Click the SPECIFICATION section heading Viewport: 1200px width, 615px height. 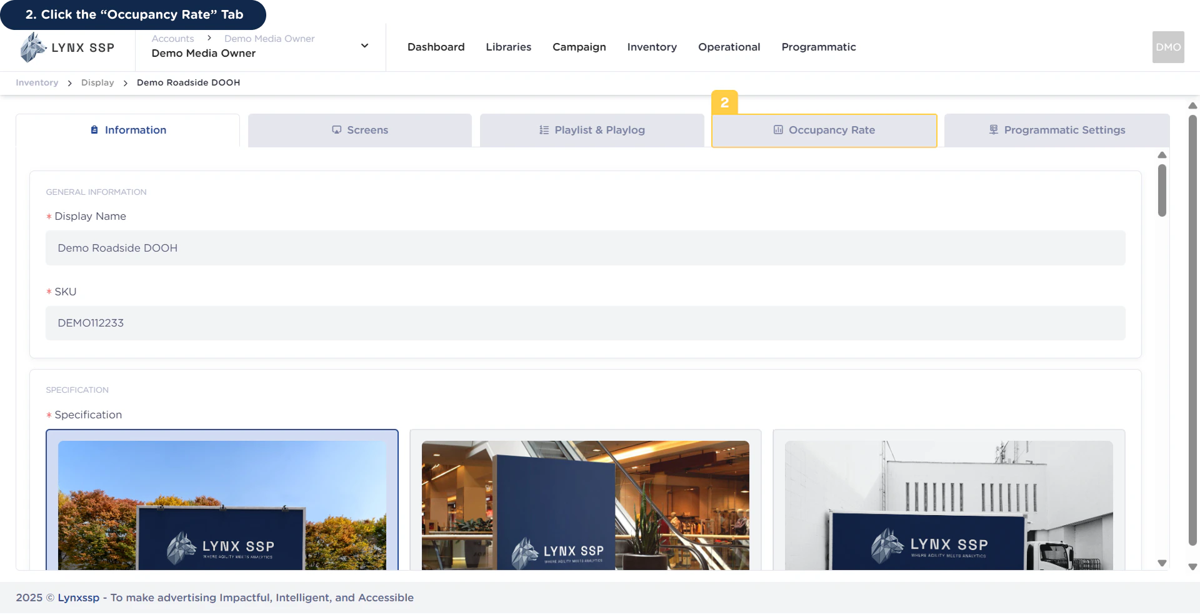click(77, 390)
